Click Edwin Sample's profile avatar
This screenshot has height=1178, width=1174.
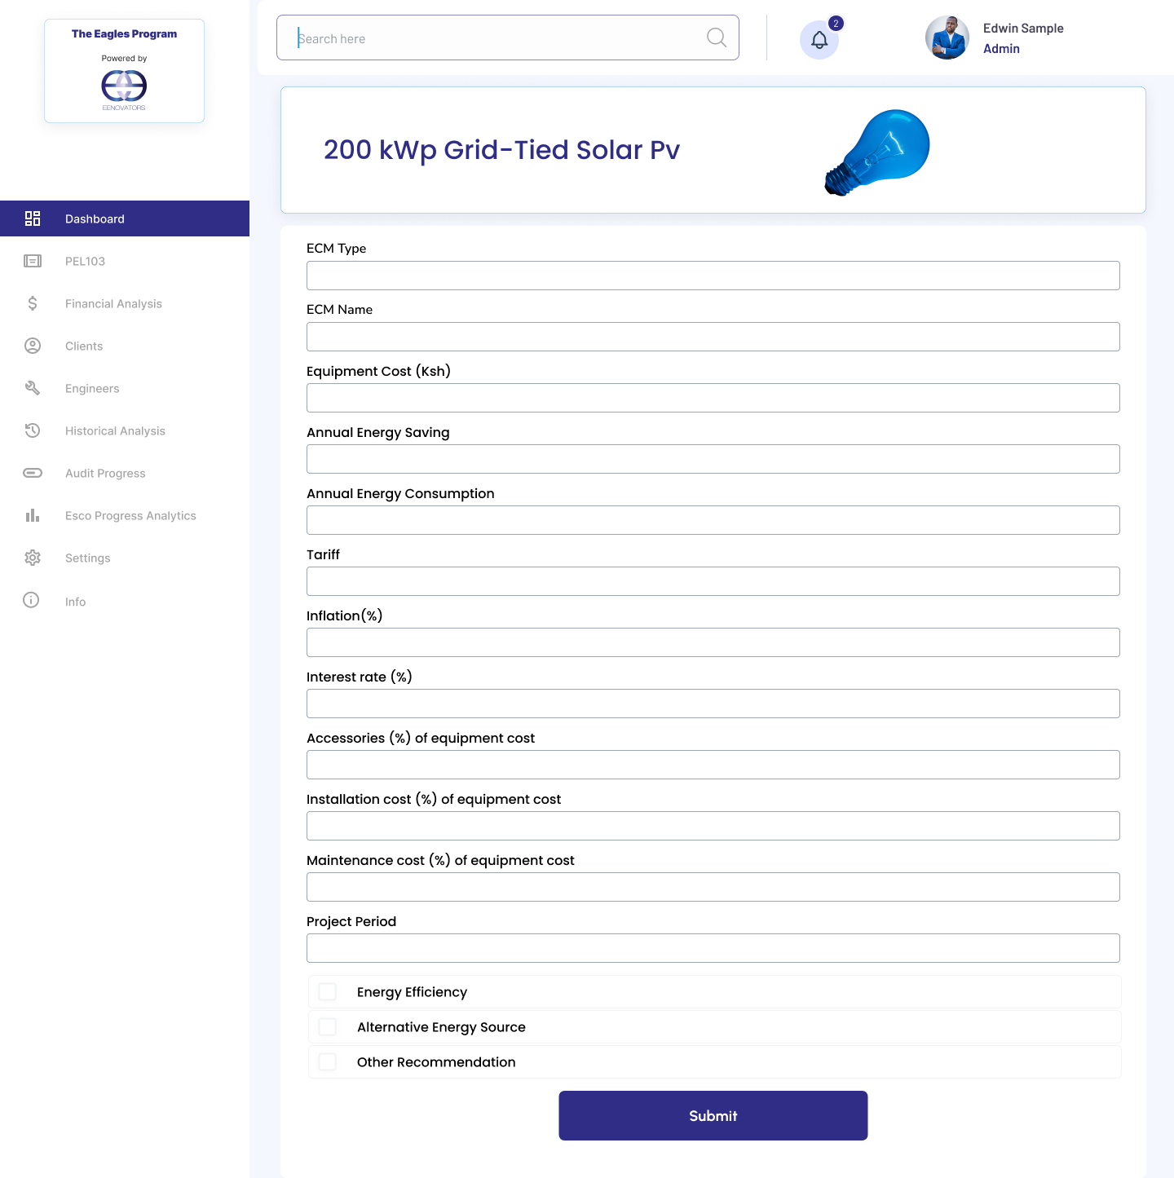click(x=947, y=38)
